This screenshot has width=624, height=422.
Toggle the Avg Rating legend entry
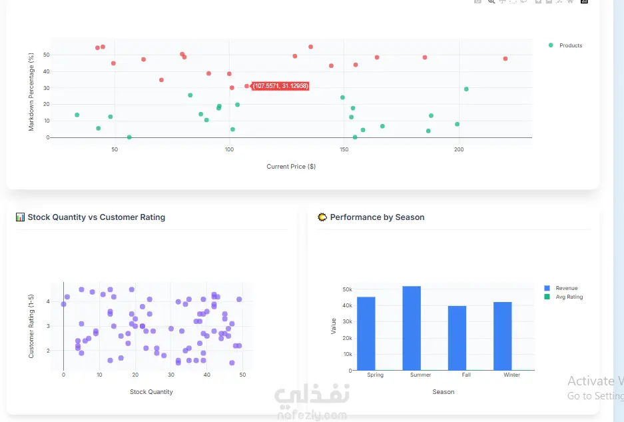pos(563,297)
